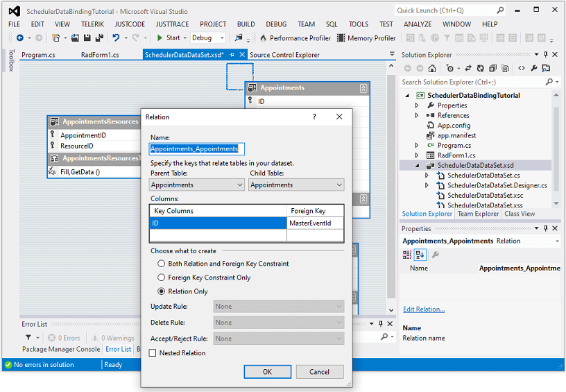The image size is (566, 392).
Task: Toggle the 0 Errors filter in Error List
Action: tap(65, 338)
